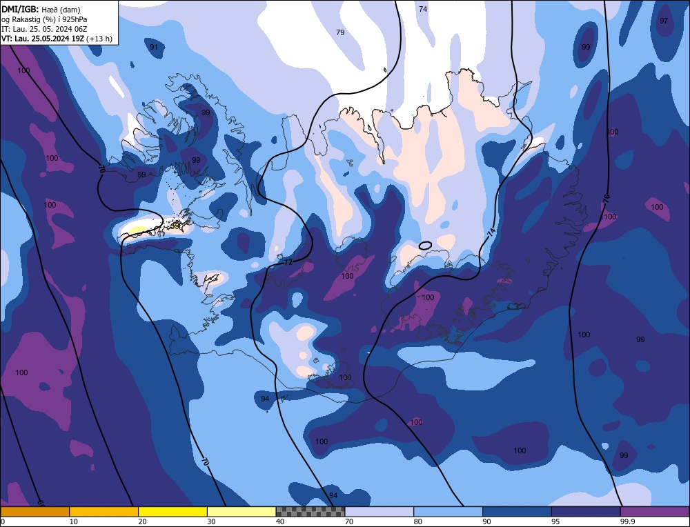Click the dark navy 95–99.9 legend swatch

point(586,511)
